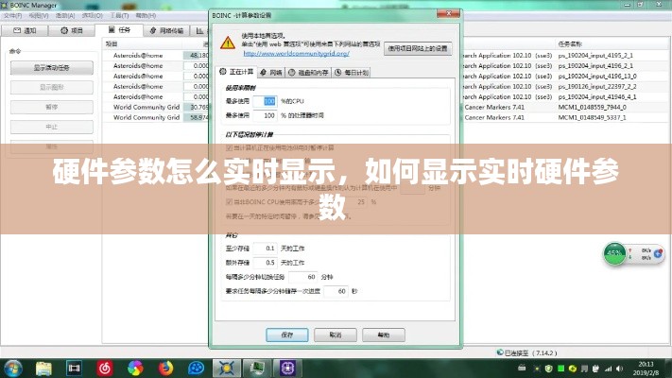Click 至少存储 field showing 0.1

pyautogui.click(x=265, y=249)
